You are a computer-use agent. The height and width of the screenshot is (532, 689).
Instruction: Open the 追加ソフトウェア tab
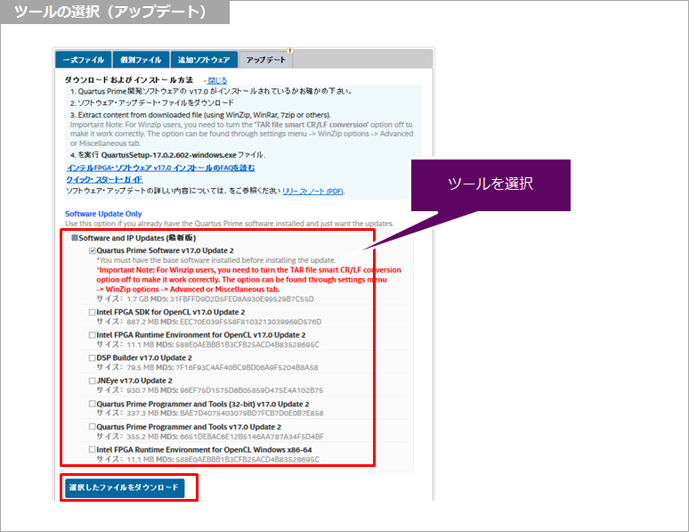pyautogui.click(x=204, y=60)
